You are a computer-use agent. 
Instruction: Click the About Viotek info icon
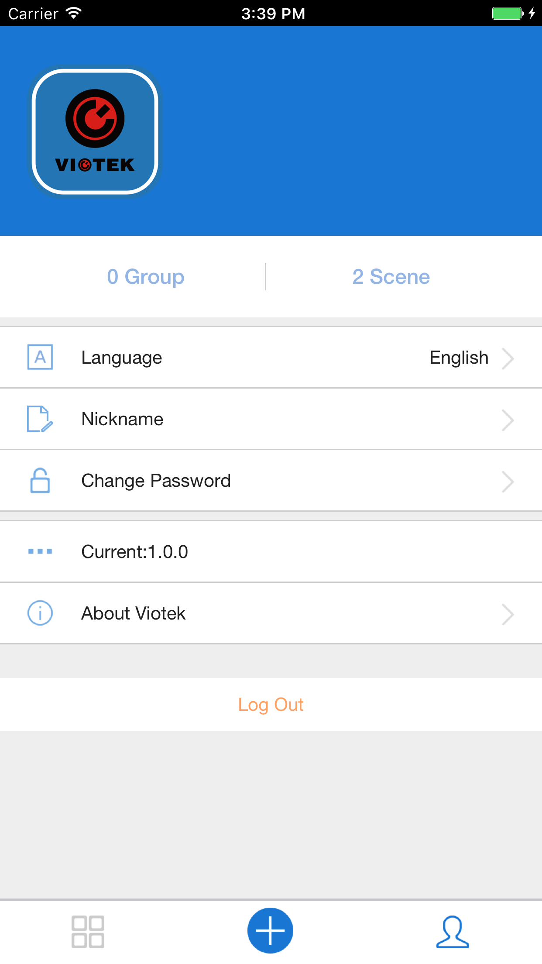click(x=40, y=613)
